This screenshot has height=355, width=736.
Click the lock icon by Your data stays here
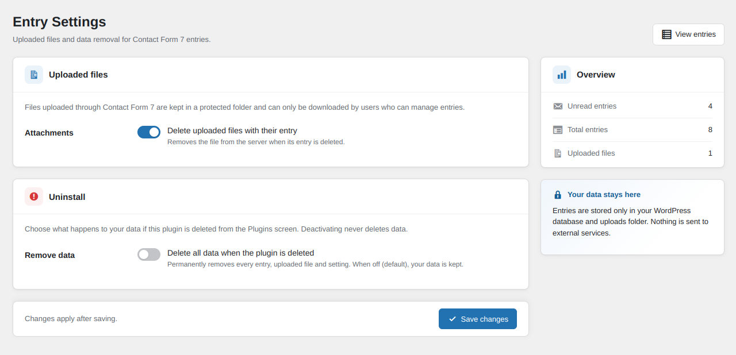click(x=558, y=195)
